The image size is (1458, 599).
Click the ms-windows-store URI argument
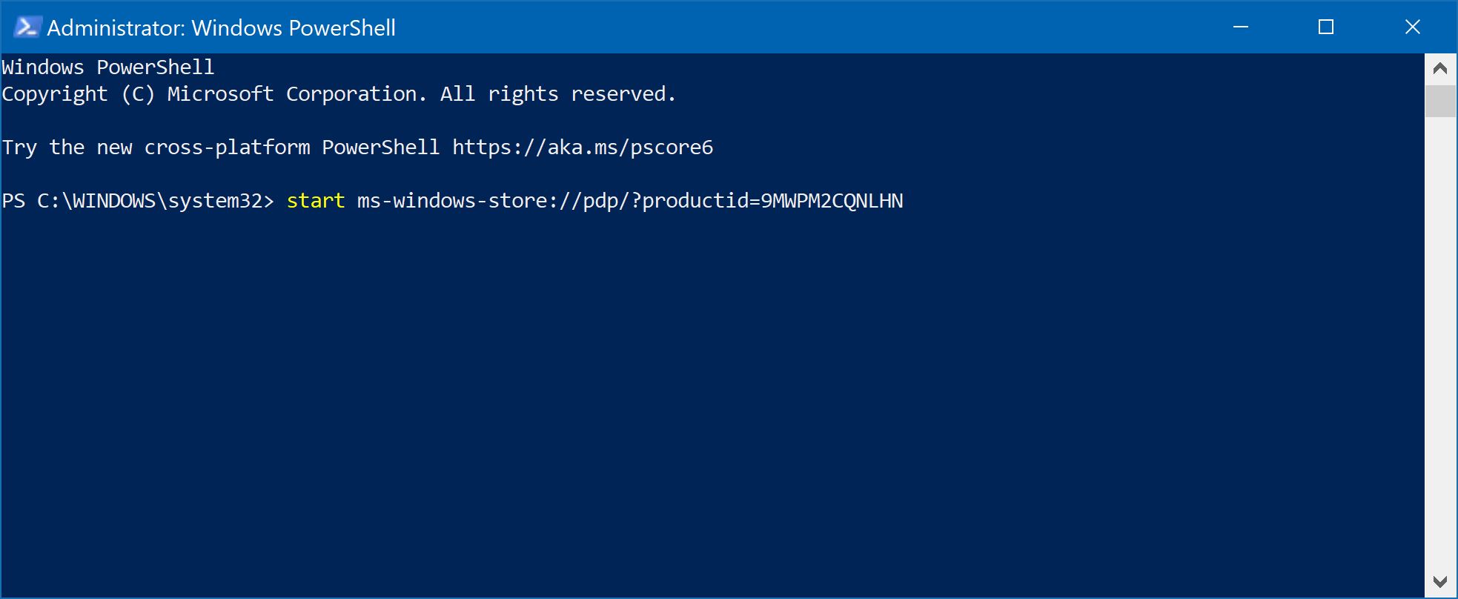click(630, 201)
